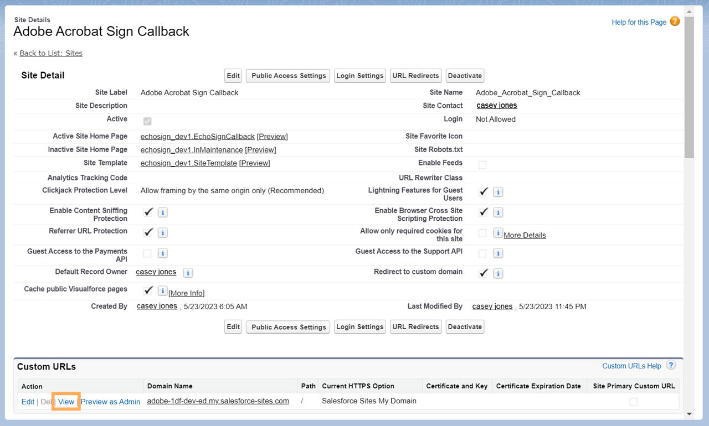Click the top URL Redirects button
The height and width of the screenshot is (426, 709).
point(415,76)
